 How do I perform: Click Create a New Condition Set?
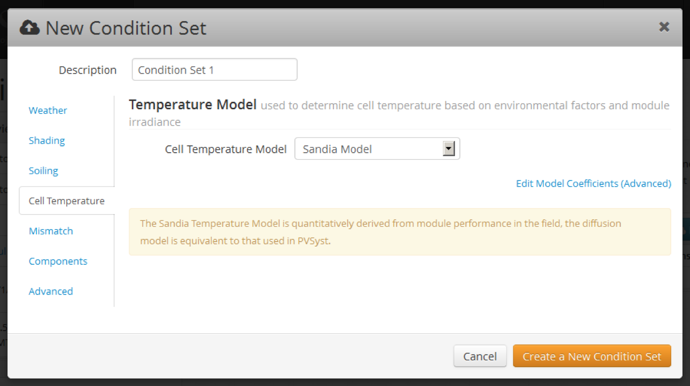[x=592, y=356]
